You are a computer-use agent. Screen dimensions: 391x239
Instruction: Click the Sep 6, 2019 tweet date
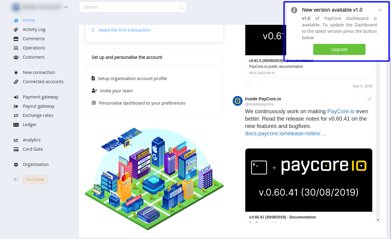[363, 86]
